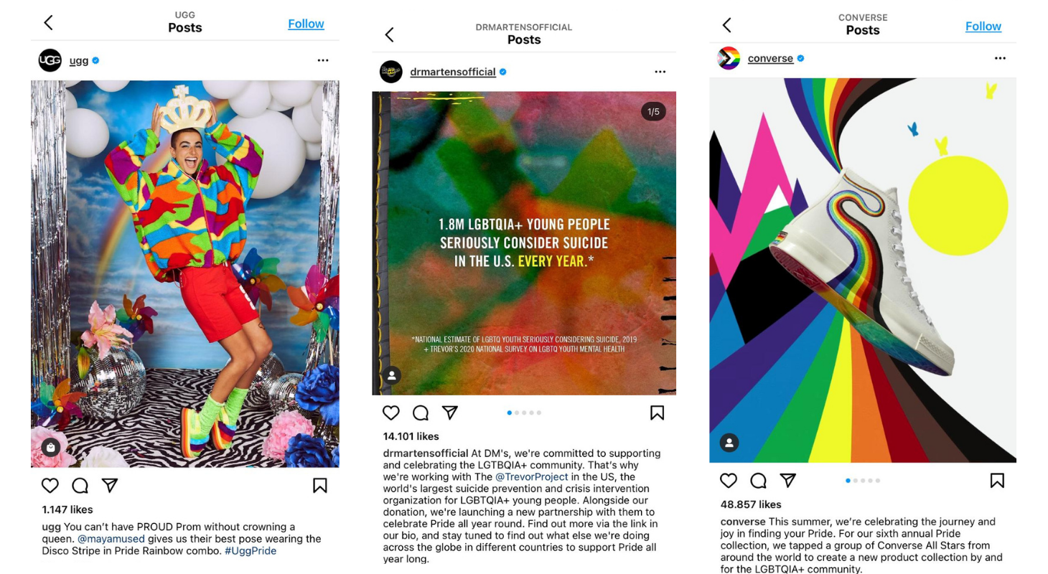Show tagged people on converse photo
1048x574 pixels.
tap(729, 443)
